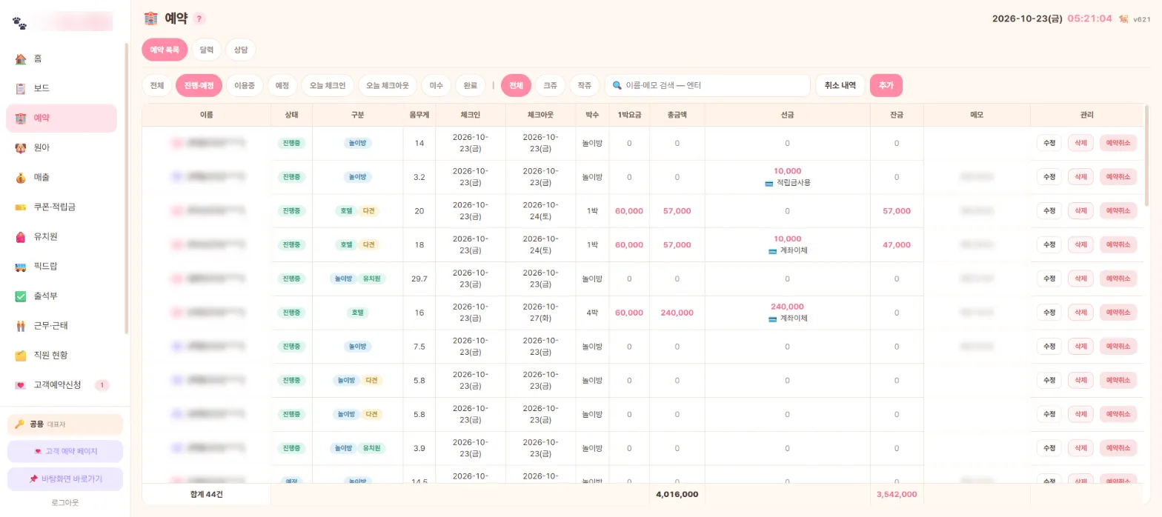Open 매출 in the sidebar
Viewport: 1162px width, 517px height.
click(x=62, y=177)
